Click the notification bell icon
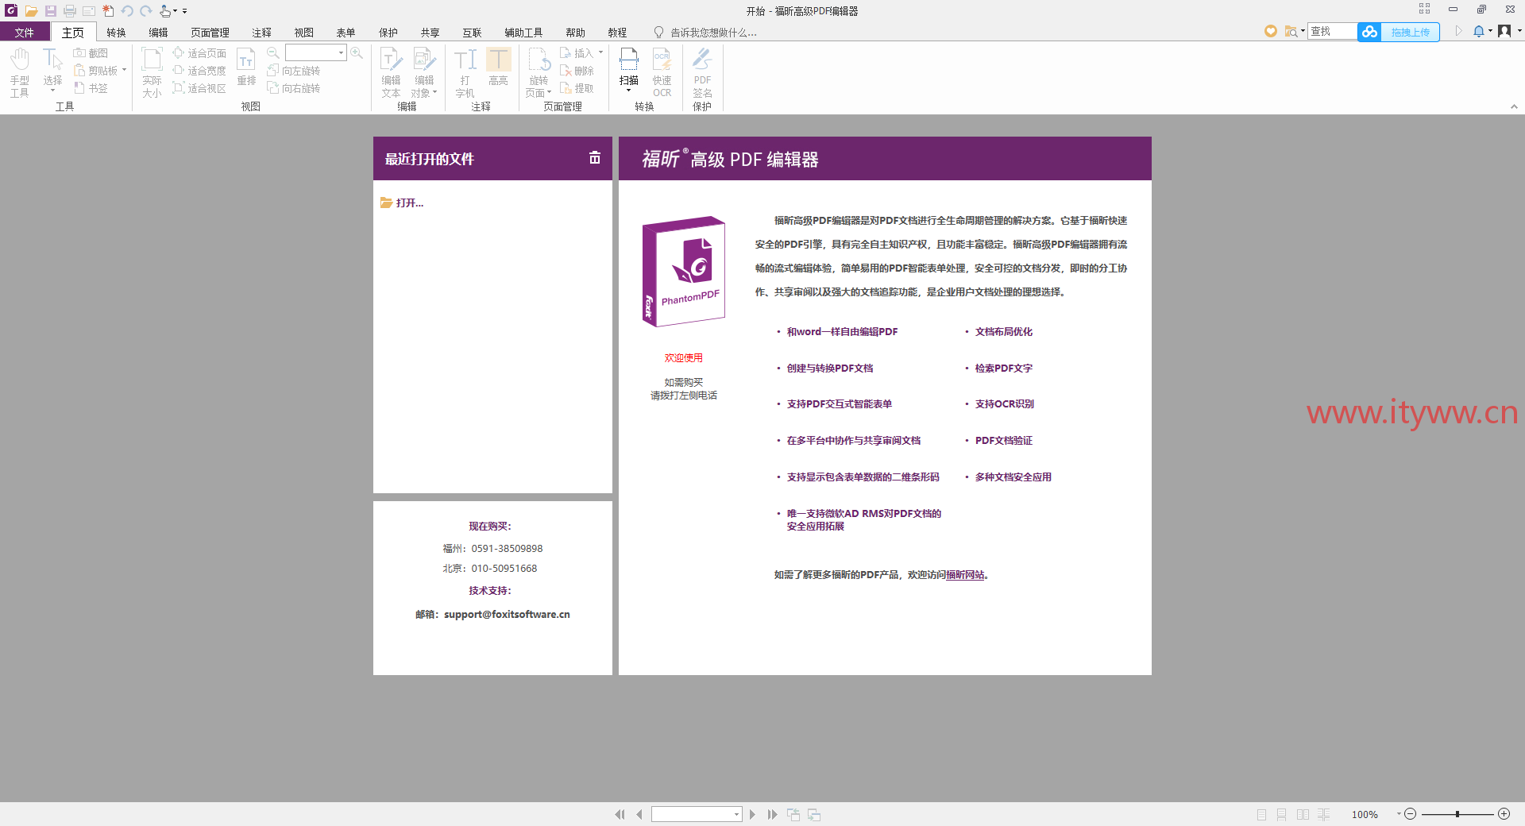 pos(1478,32)
